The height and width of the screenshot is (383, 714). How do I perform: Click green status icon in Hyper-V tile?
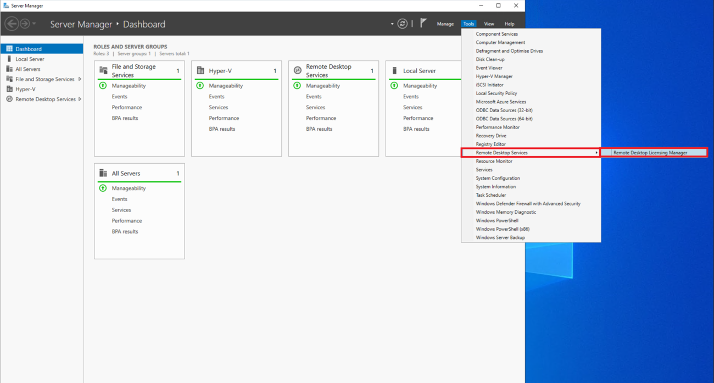pyautogui.click(x=200, y=86)
